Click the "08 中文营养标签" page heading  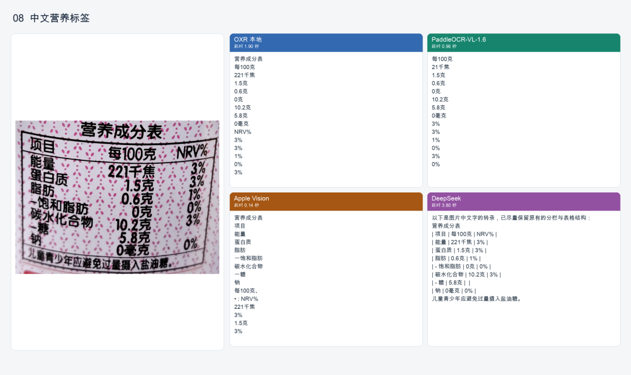tap(51, 18)
